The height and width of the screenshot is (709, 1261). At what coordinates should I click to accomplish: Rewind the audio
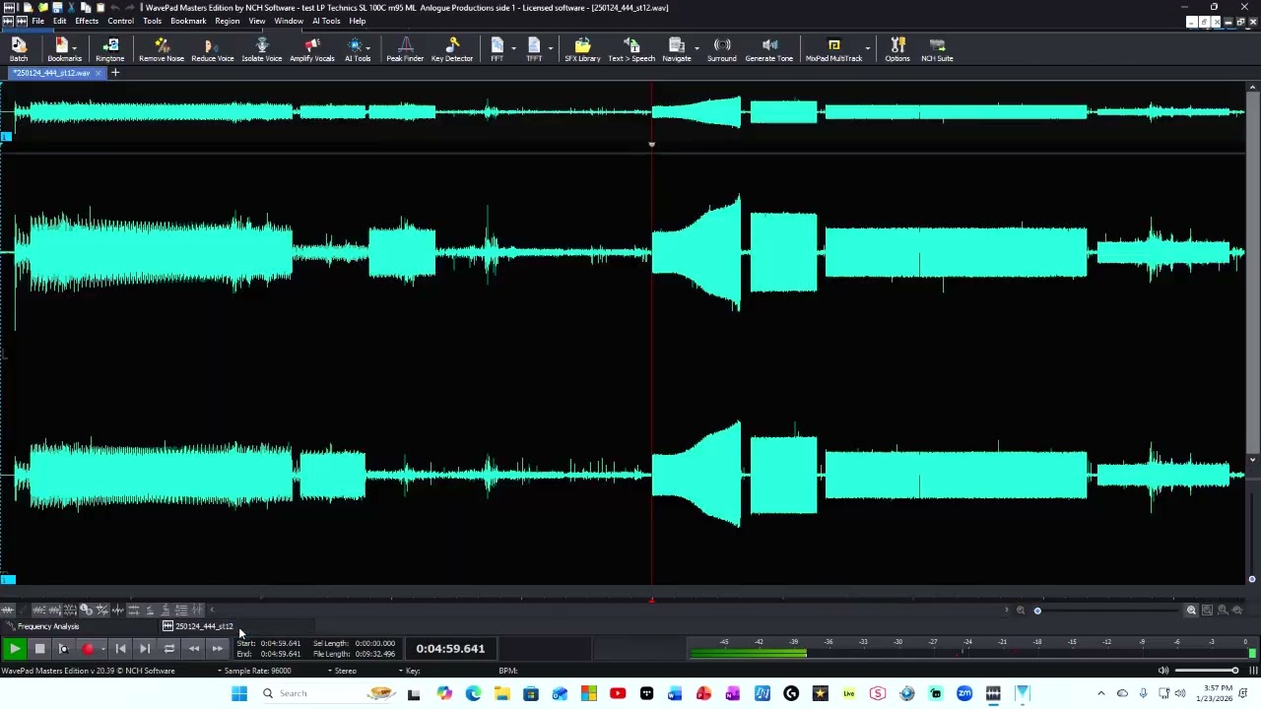coord(194,649)
